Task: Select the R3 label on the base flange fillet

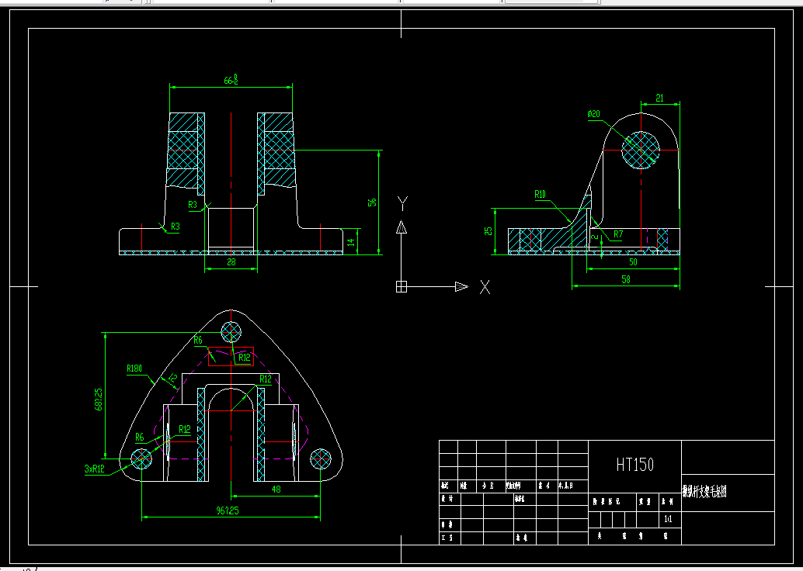Action: coord(176,226)
